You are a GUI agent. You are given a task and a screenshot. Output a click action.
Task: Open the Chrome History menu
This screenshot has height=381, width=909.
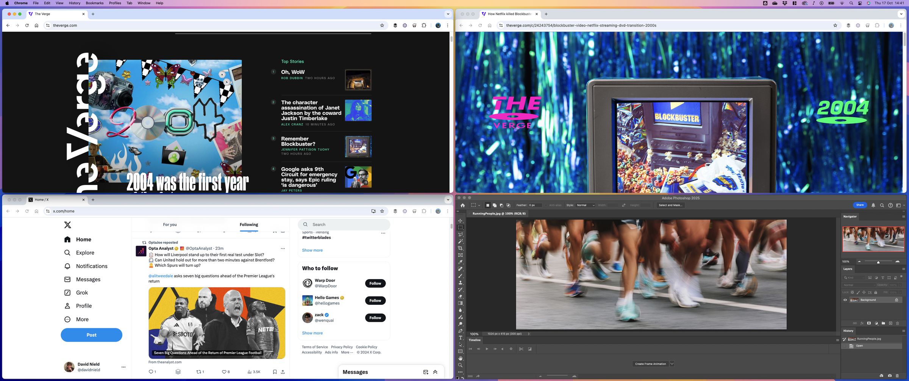click(x=74, y=3)
